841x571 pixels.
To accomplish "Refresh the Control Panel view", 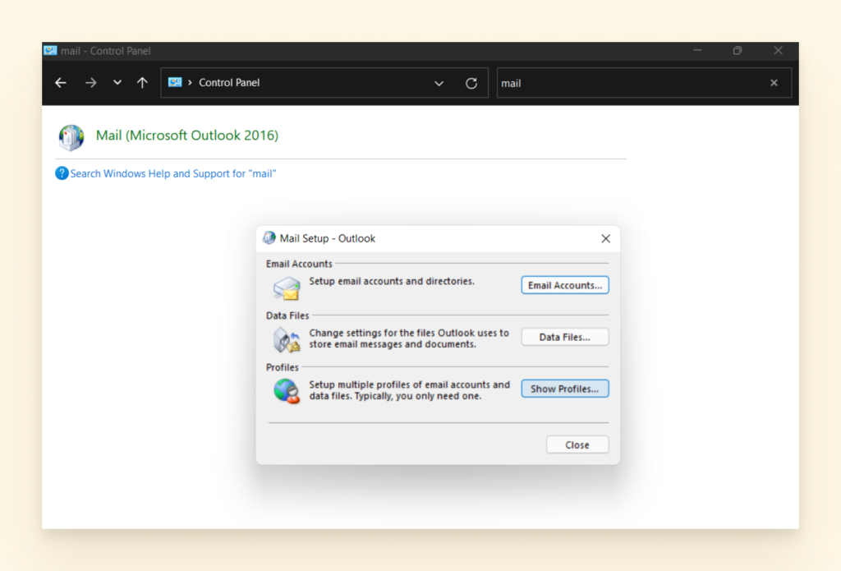I will click(x=471, y=83).
